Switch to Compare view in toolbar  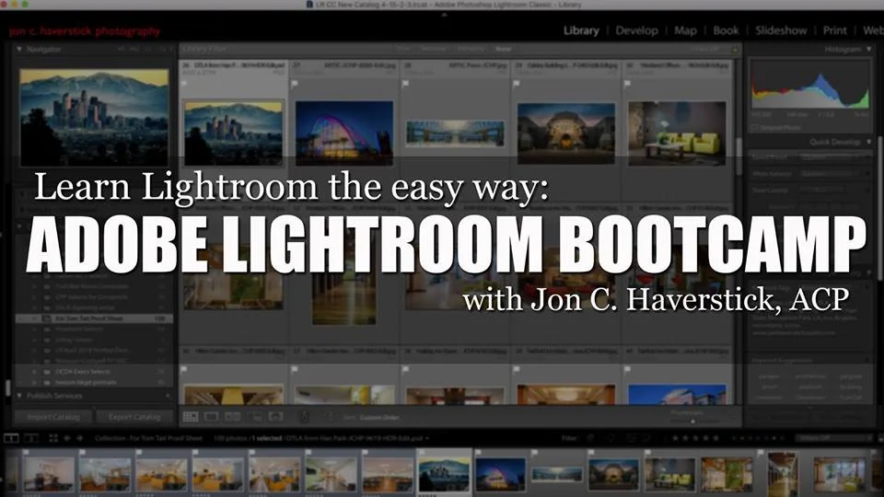[232, 417]
